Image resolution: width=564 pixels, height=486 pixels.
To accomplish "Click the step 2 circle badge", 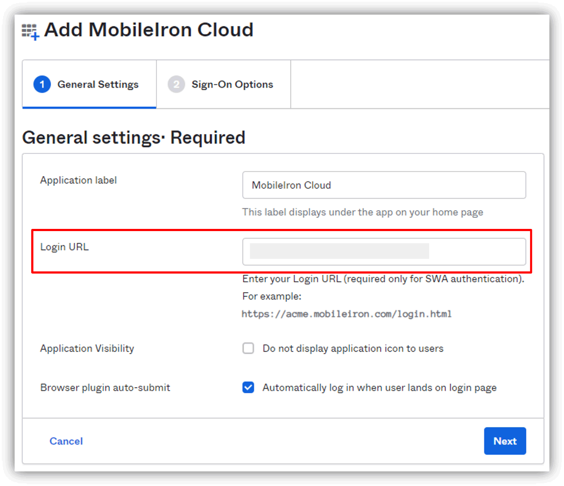I will click(x=176, y=84).
